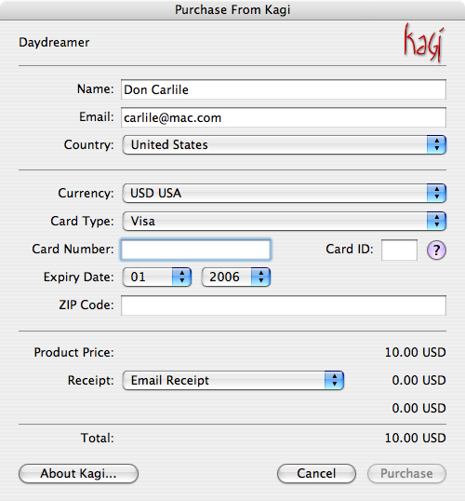
Task: Open the Country dropdown showing United States
Action: pos(284,144)
